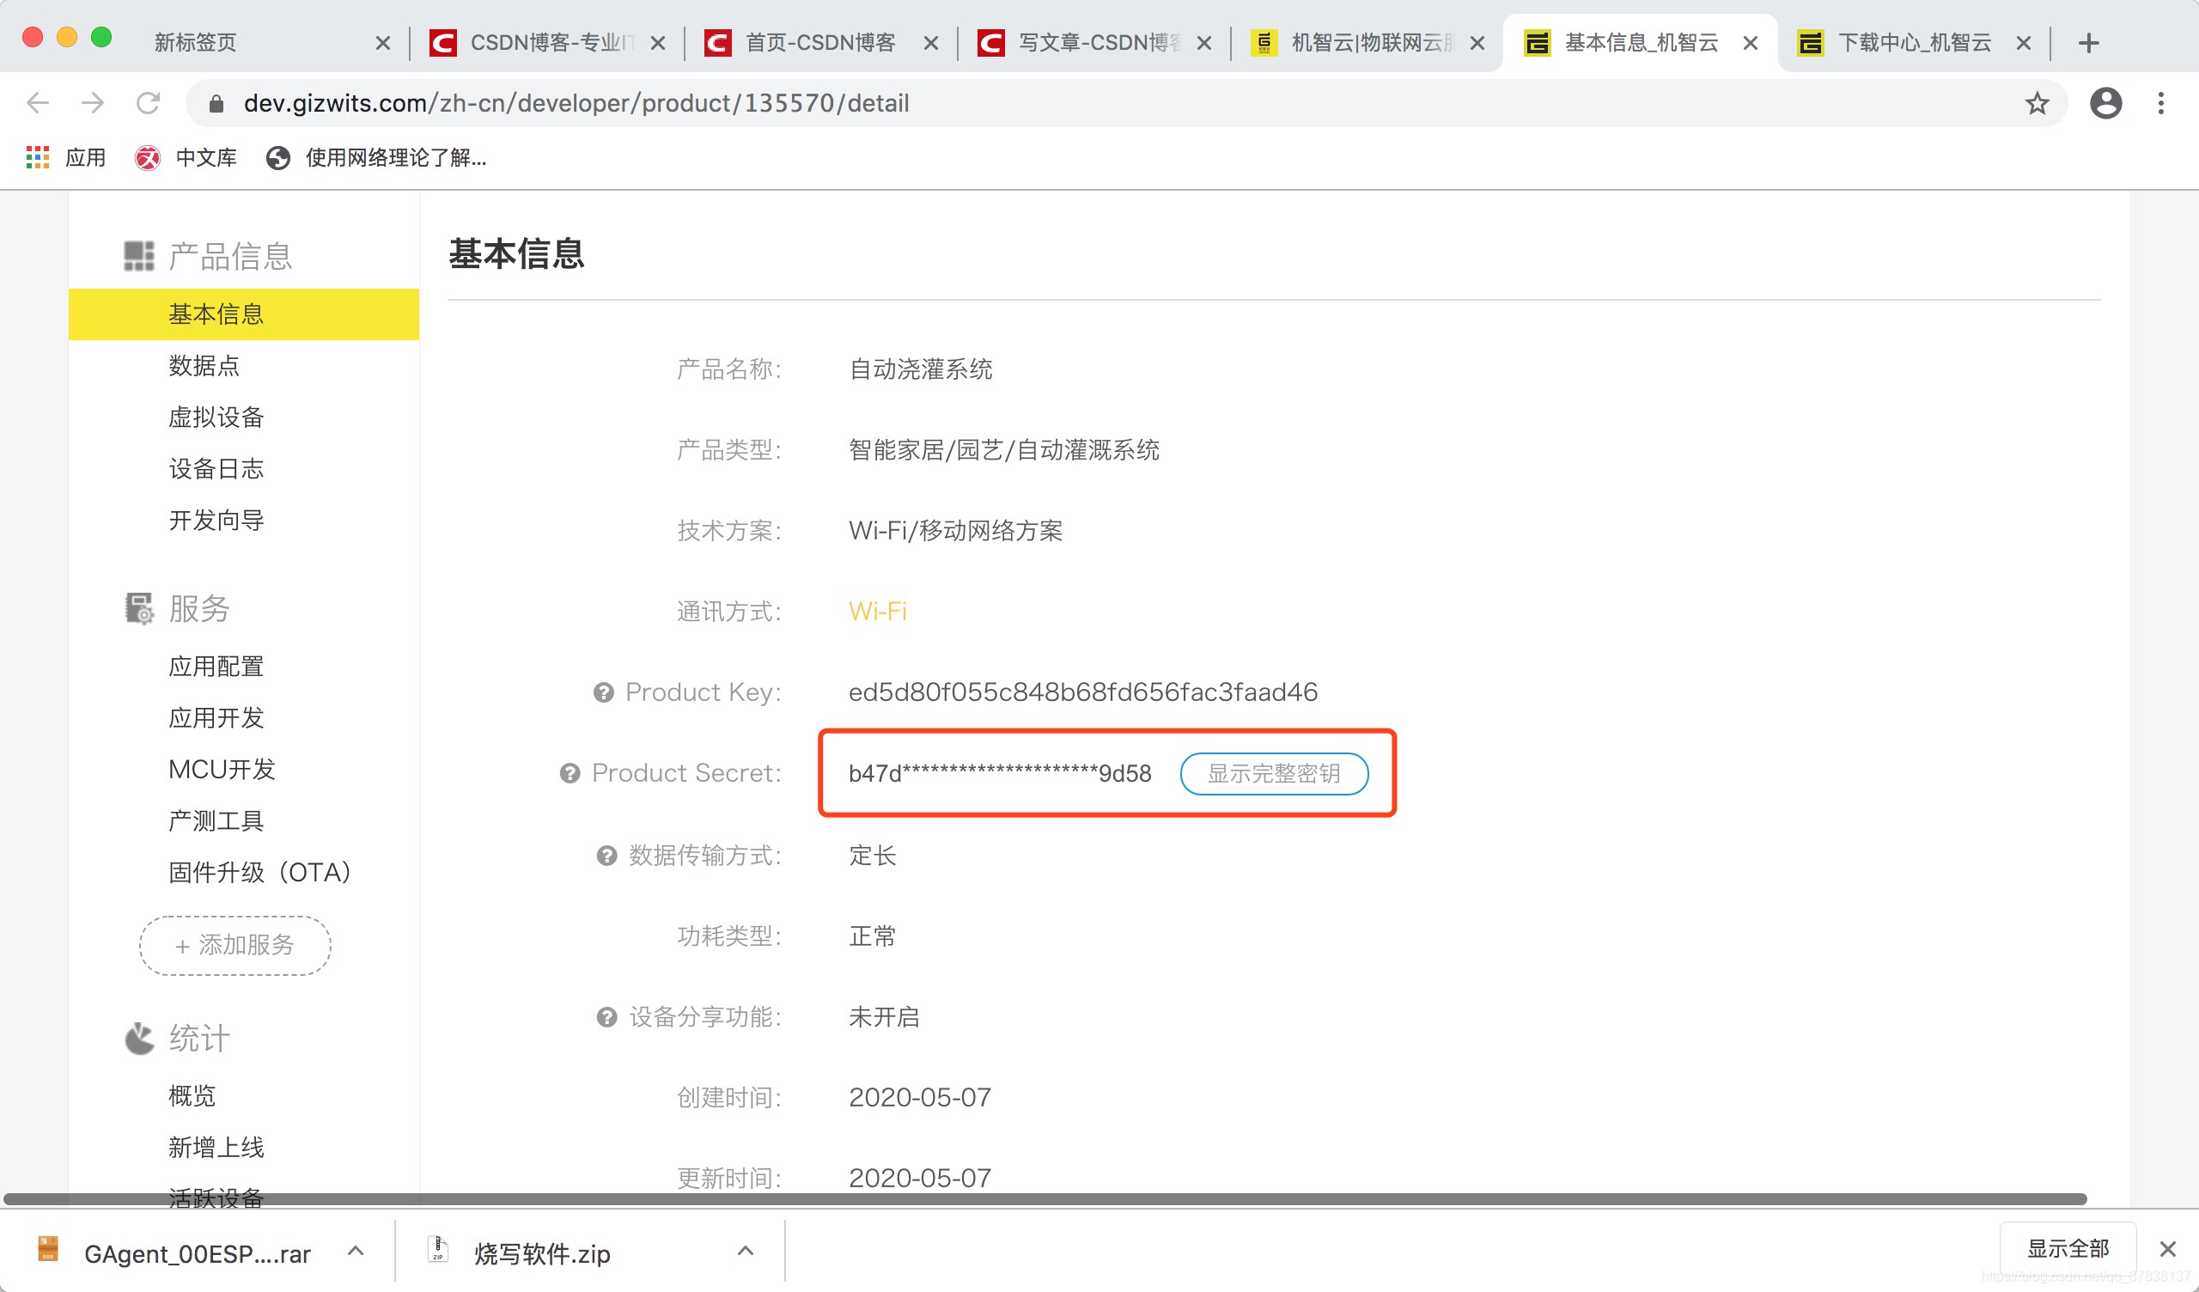Open the Wi-Fi communication link
The image size is (2199, 1292).
click(876, 611)
